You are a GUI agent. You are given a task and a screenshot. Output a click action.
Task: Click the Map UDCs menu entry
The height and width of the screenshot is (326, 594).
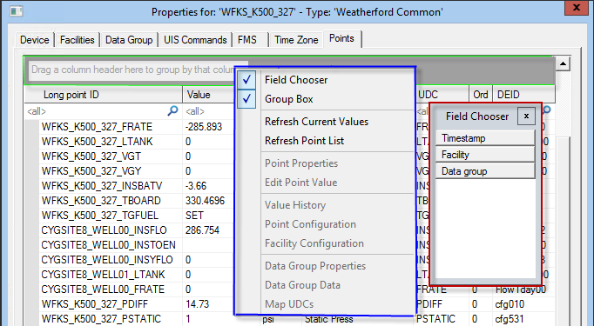point(289,304)
